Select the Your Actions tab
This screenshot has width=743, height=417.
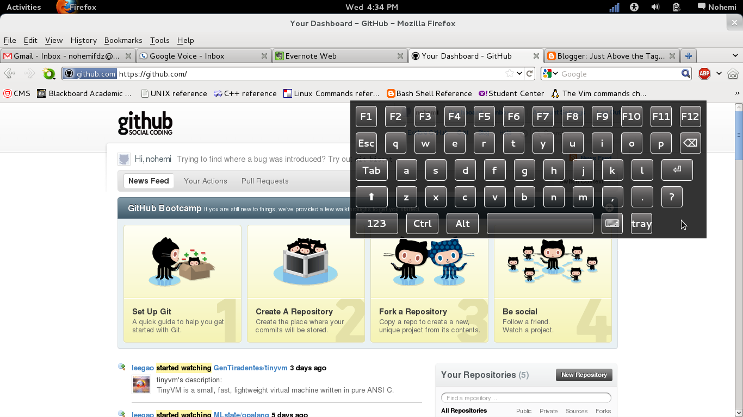[206, 181]
